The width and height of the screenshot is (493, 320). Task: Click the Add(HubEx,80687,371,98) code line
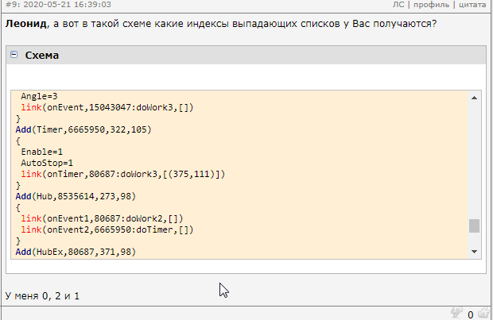click(x=76, y=252)
